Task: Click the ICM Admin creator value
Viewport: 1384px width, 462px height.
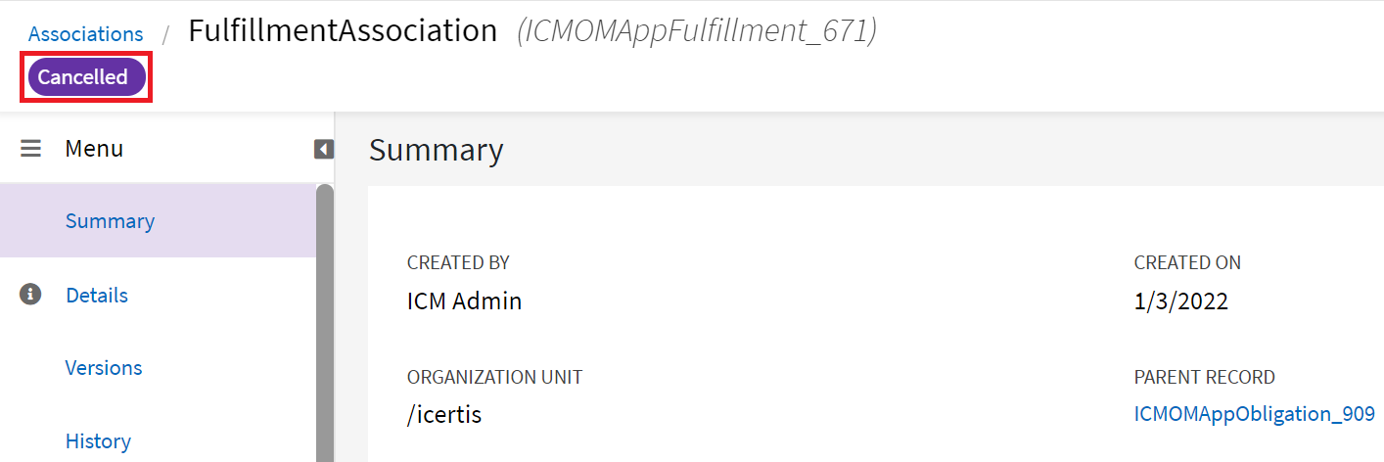Action: [x=464, y=300]
